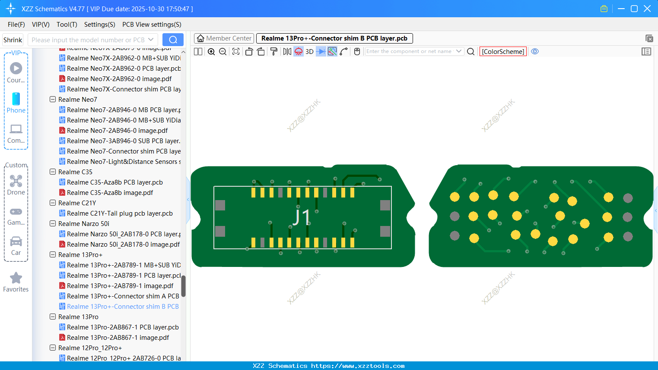The height and width of the screenshot is (370, 658).
Task: Click the mouse settings icon
Action: (x=357, y=51)
